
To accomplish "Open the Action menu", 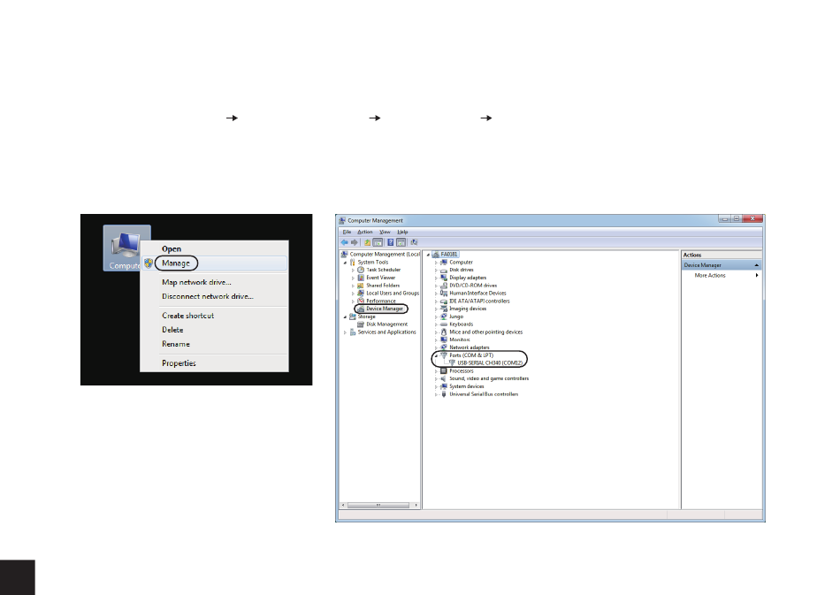I will pyautogui.click(x=365, y=232).
